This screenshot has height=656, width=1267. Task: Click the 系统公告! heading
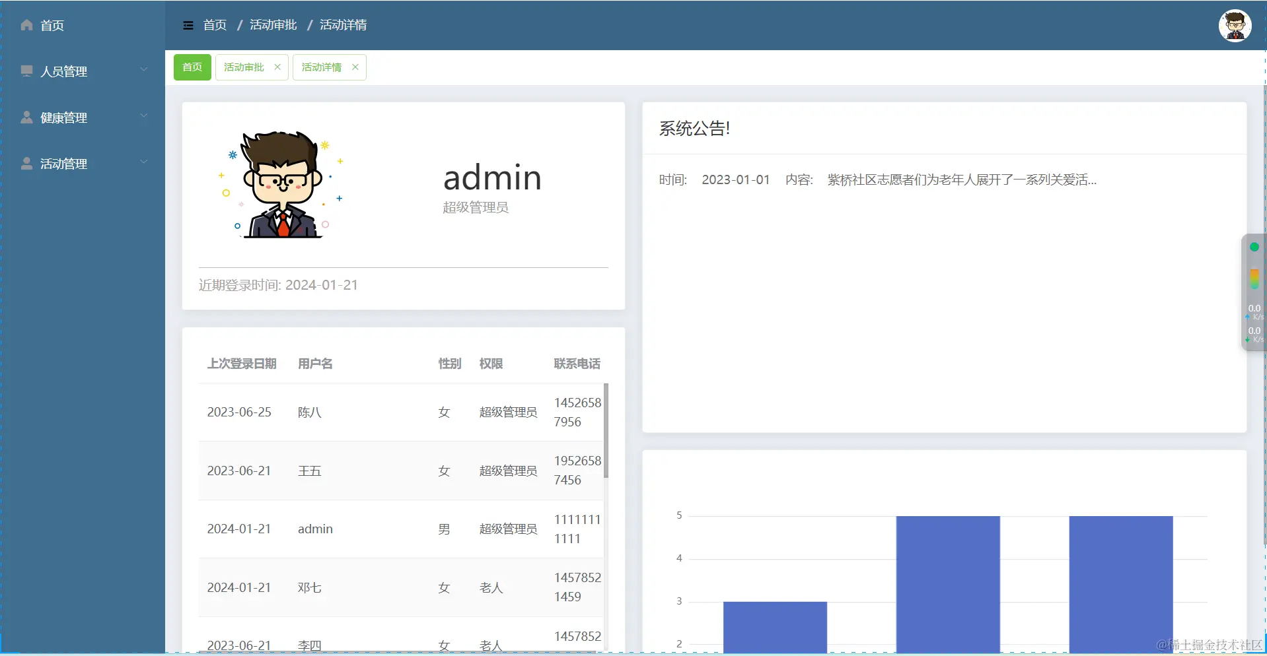(x=694, y=129)
